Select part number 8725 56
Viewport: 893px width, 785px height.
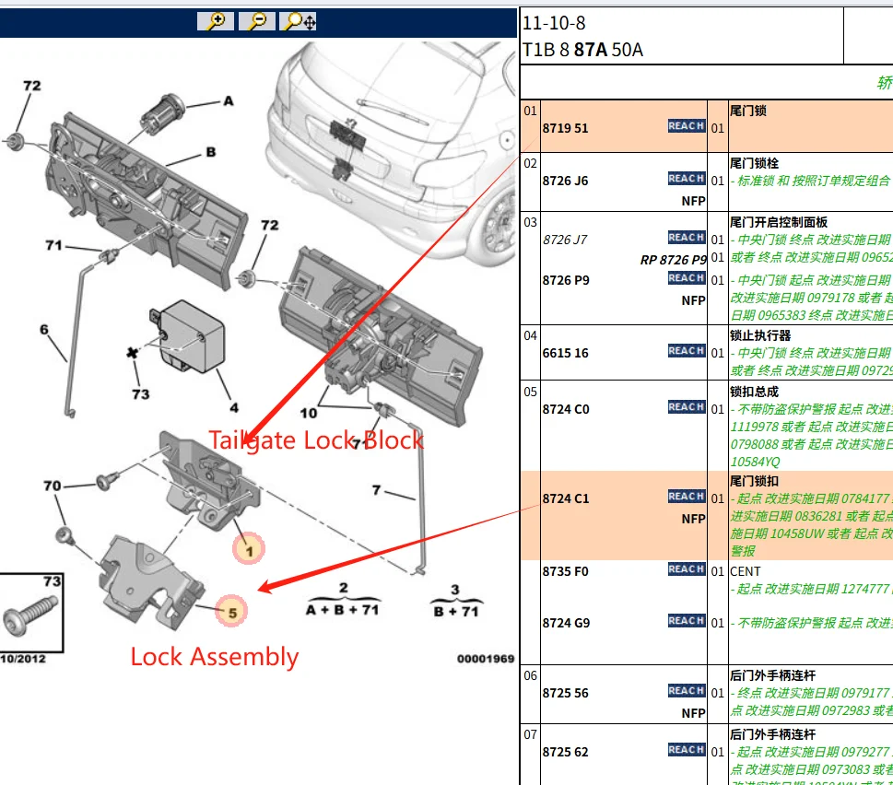[x=565, y=693]
